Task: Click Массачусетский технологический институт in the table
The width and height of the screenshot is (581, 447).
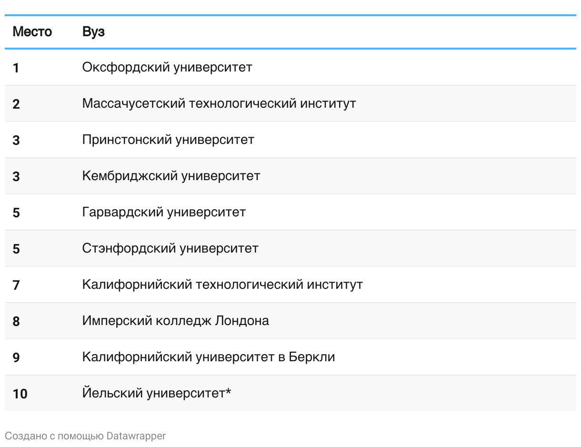Action: [x=219, y=103]
